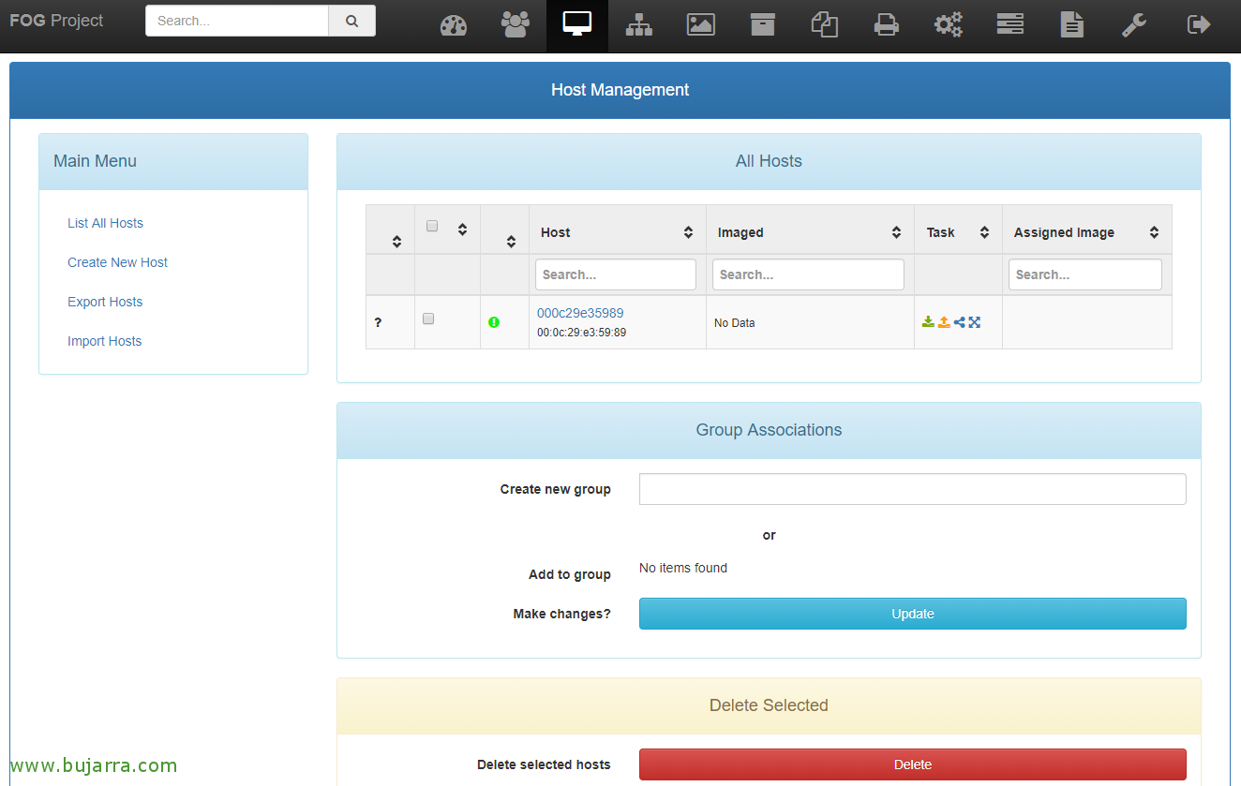Sort by checkbox column arrows

coord(462,229)
